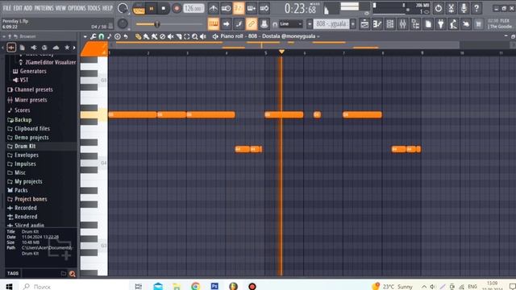This screenshot has width=516, height=290.
Task: Click the microphone recording icon
Action: [x=464, y=9]
